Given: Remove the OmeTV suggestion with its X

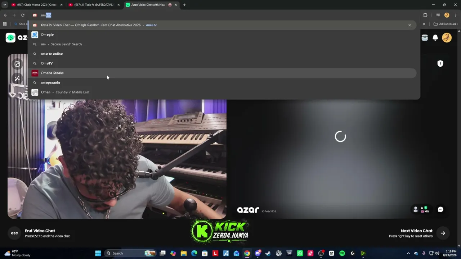Looking at the screenshot, I should [409, 25].
